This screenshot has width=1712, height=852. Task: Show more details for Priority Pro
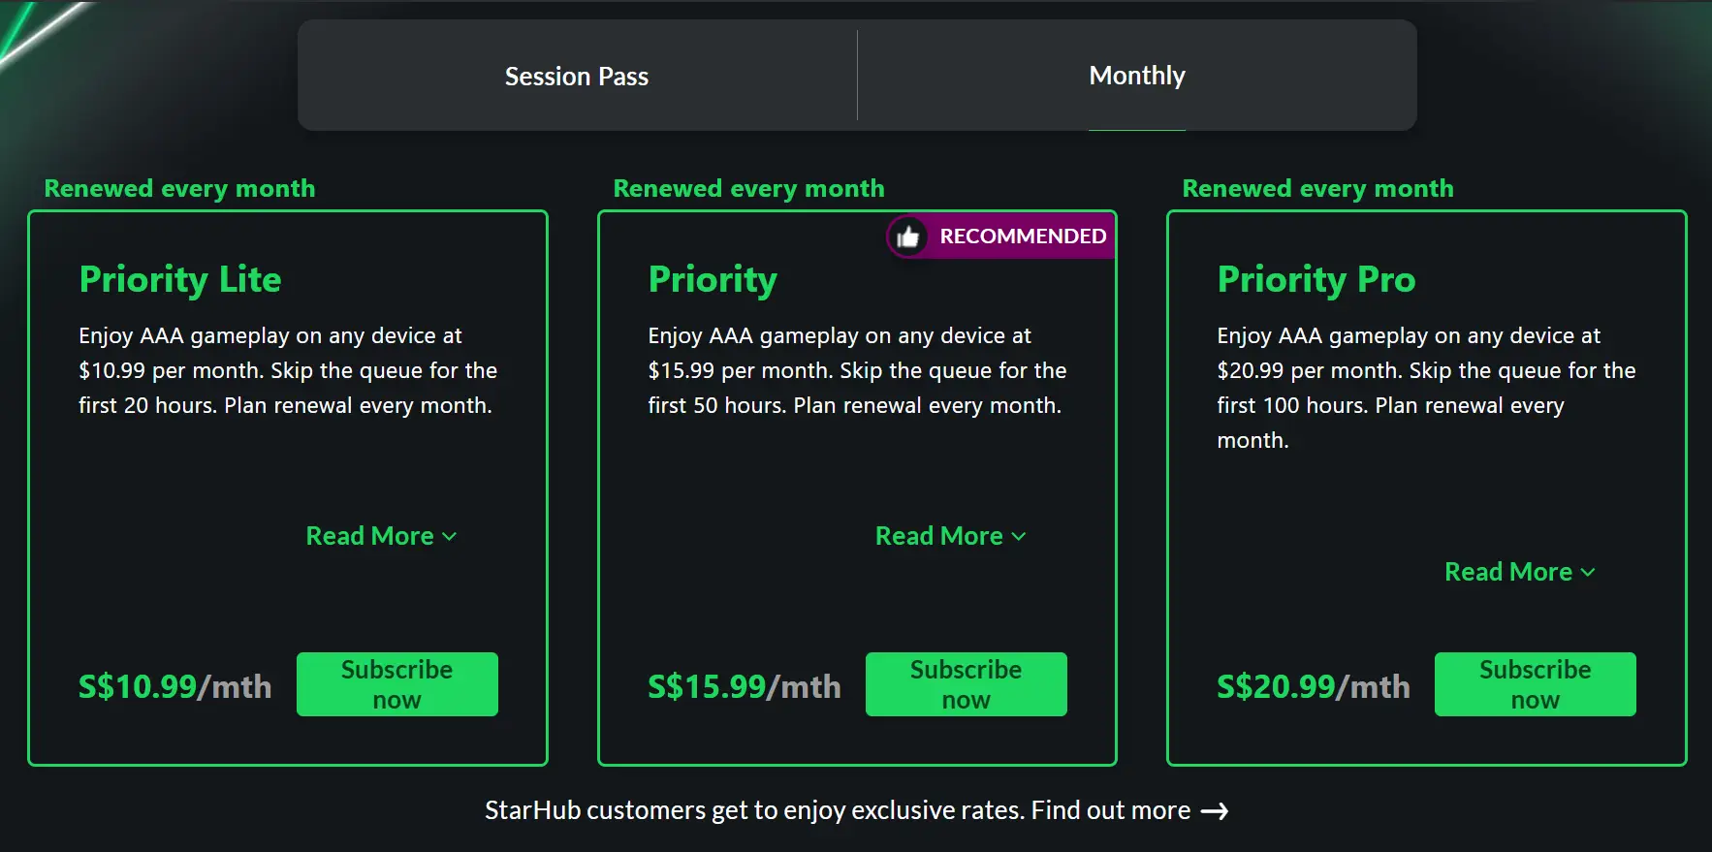click(1519, 572)
